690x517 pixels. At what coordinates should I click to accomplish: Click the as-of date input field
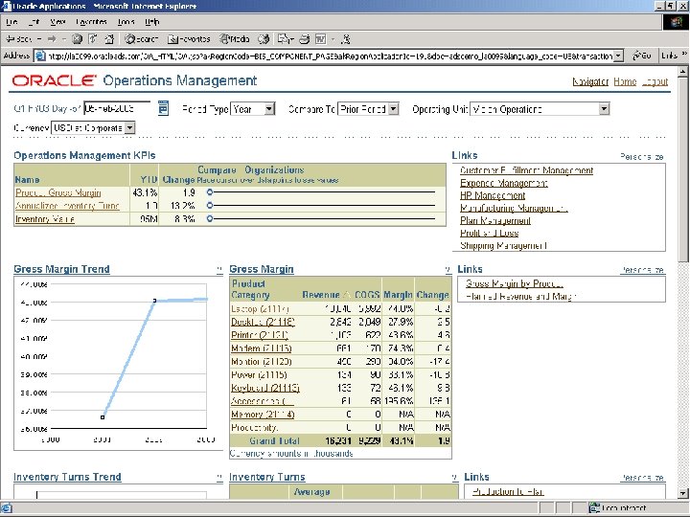click(x=117, y=108)
